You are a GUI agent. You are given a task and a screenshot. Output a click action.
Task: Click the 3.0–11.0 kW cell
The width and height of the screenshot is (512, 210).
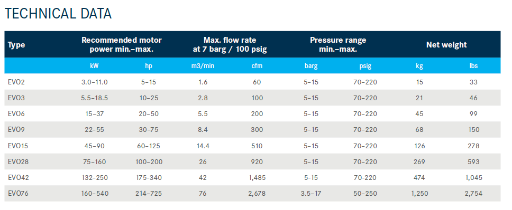pos(94,82)
